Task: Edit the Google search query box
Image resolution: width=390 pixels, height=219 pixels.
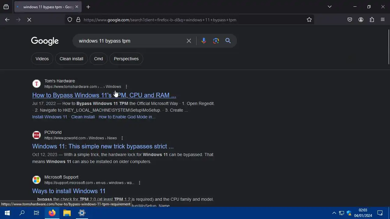Action: click(130, 41)
